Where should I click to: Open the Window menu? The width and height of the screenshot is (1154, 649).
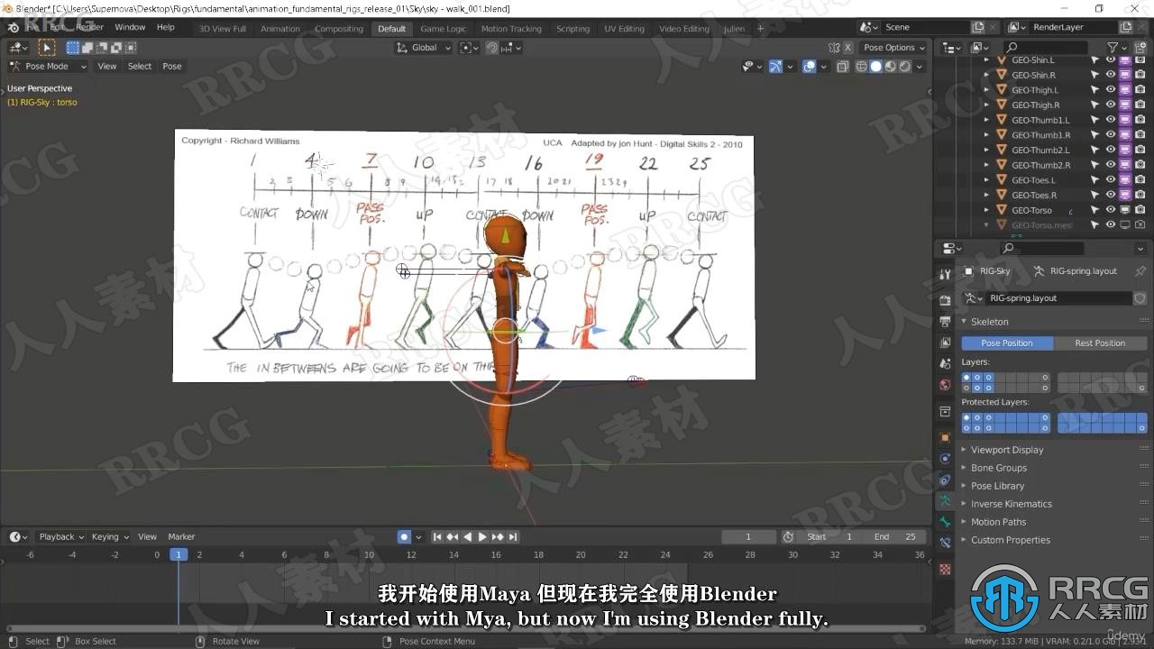(x=130, y=27)
